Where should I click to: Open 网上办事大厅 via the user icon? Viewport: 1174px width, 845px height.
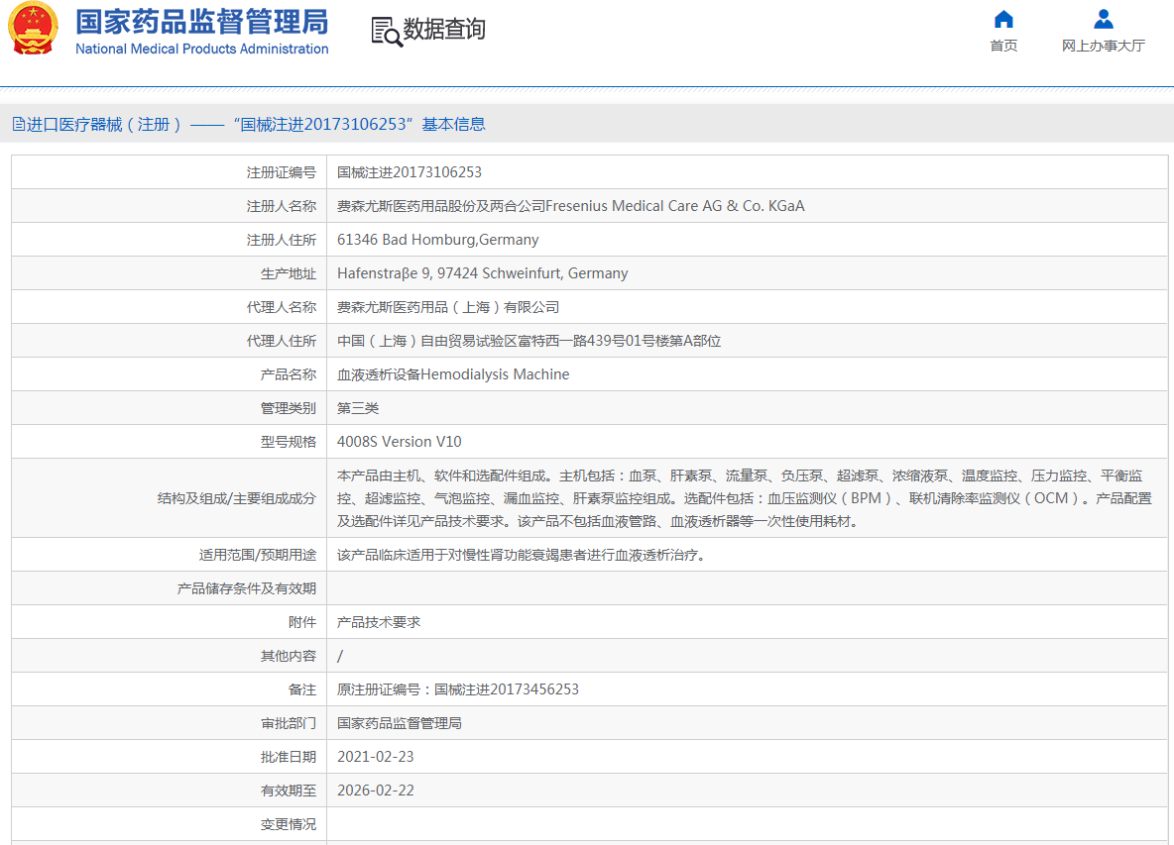(x=1103, y=19)
